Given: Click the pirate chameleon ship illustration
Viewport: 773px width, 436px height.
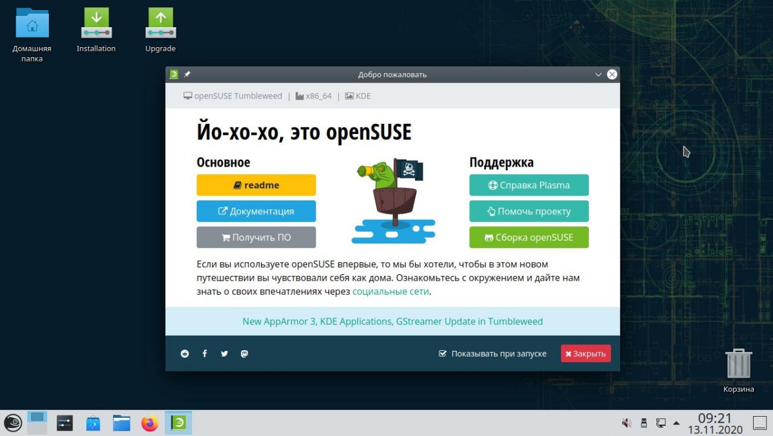Looking at the screenshot, I should (x=393, y=201).
